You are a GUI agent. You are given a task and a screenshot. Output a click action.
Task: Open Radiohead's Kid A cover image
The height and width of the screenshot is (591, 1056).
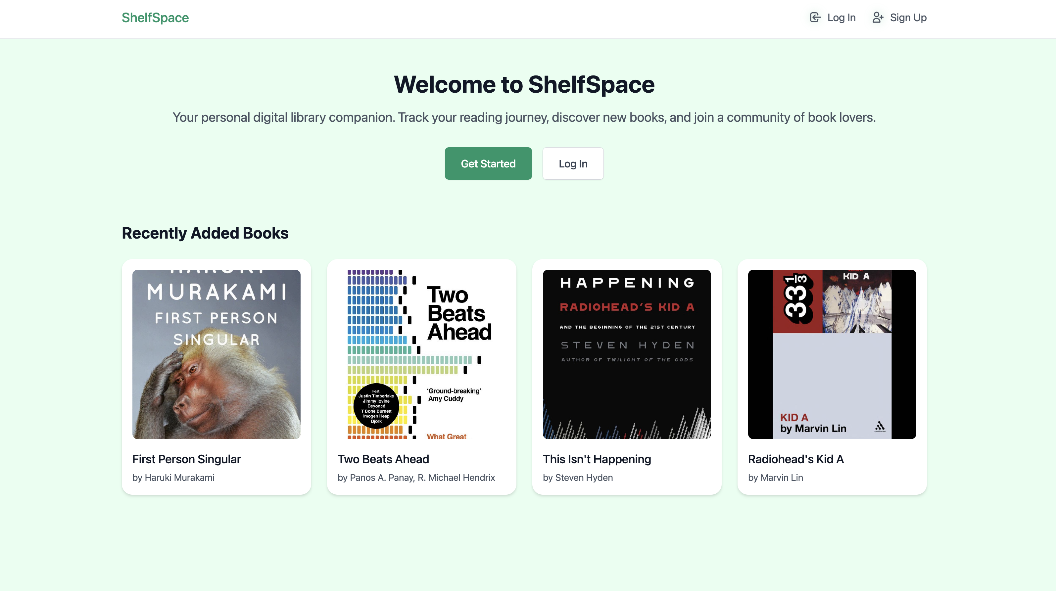[831, 354]
